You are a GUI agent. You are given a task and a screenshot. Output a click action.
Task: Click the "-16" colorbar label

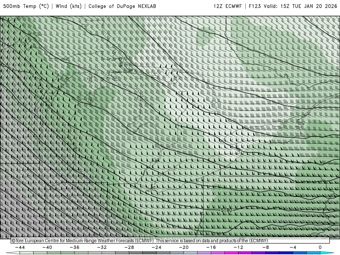pyautogui.click(x=211, y=247)
